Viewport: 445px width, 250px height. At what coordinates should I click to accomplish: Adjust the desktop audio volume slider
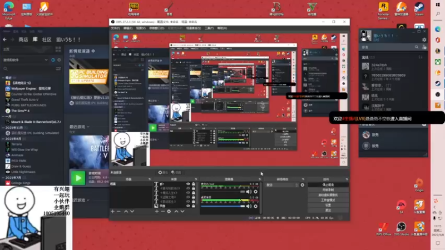(x=223, y=206)
